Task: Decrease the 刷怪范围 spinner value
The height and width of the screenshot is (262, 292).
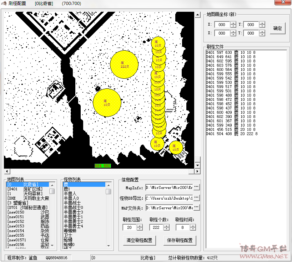Action: point(140,229)
